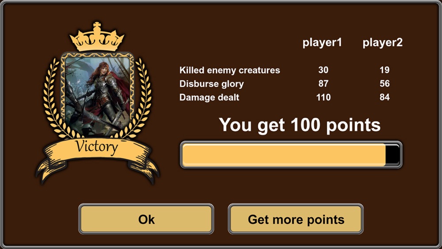Select the player2 column header
Viewport: 442px width, 249px height.
point(382,43)
